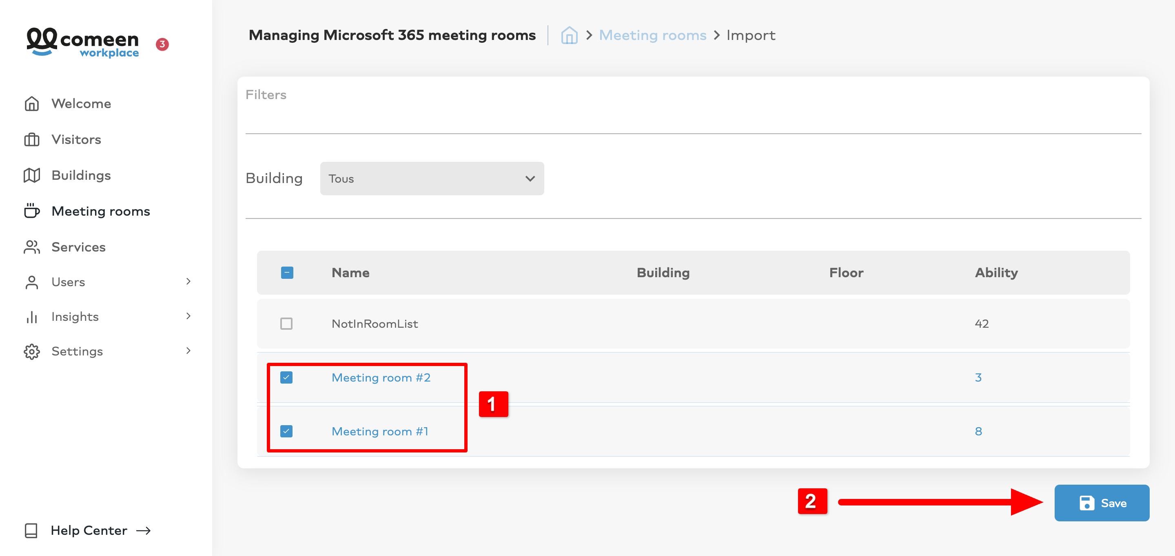This screenshot has width=1175, height=556.
Task: Click the NotInRoomList row name
Action: pyautogui.click(x=375, y=324)
